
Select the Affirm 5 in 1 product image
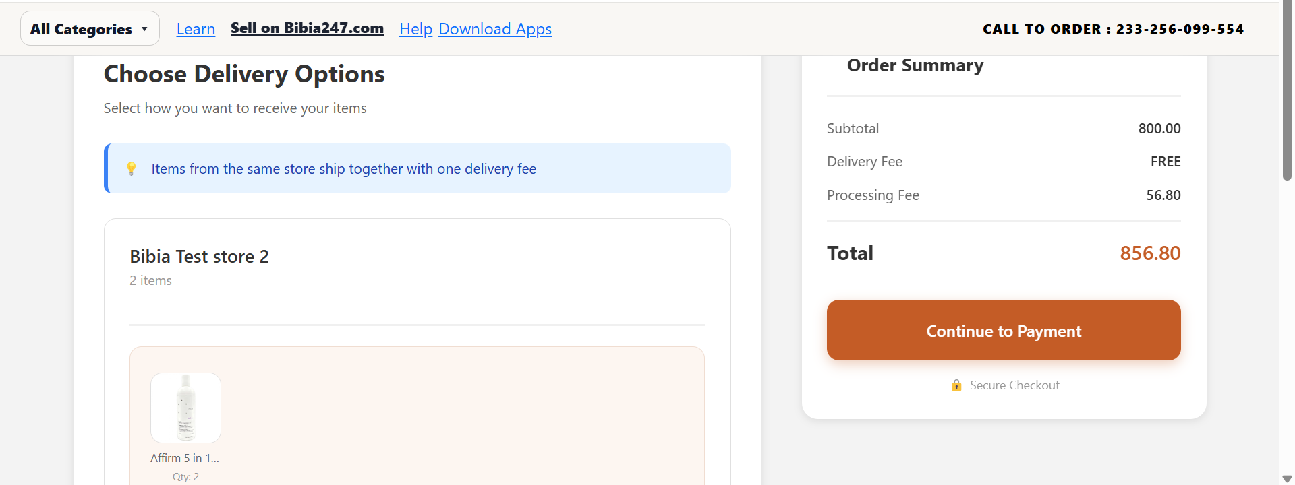[185, 408]
